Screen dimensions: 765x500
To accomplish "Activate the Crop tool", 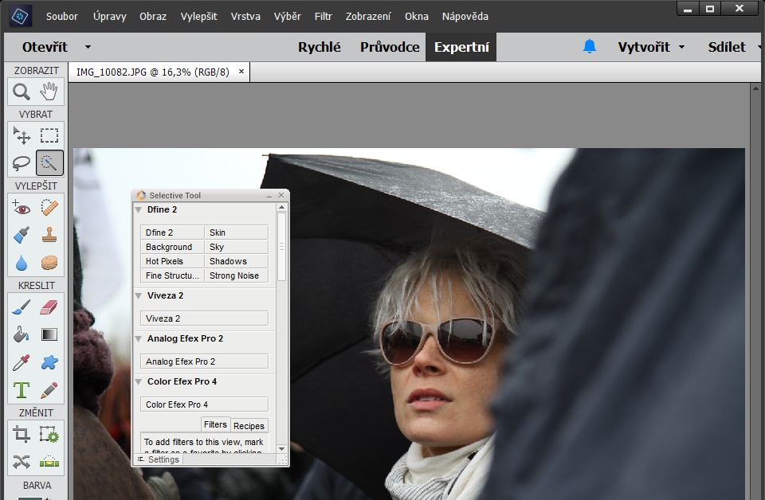I will click(x=22, y=434).
